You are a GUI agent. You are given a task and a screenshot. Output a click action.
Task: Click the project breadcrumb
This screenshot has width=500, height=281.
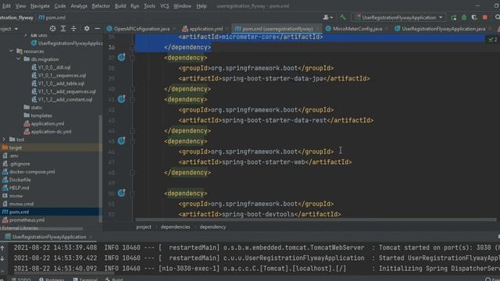coord(144,227)
